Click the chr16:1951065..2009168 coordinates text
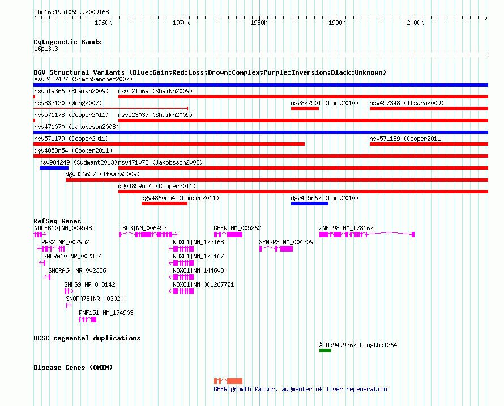This screenshot has height=406, width=504. pos(71,12)
